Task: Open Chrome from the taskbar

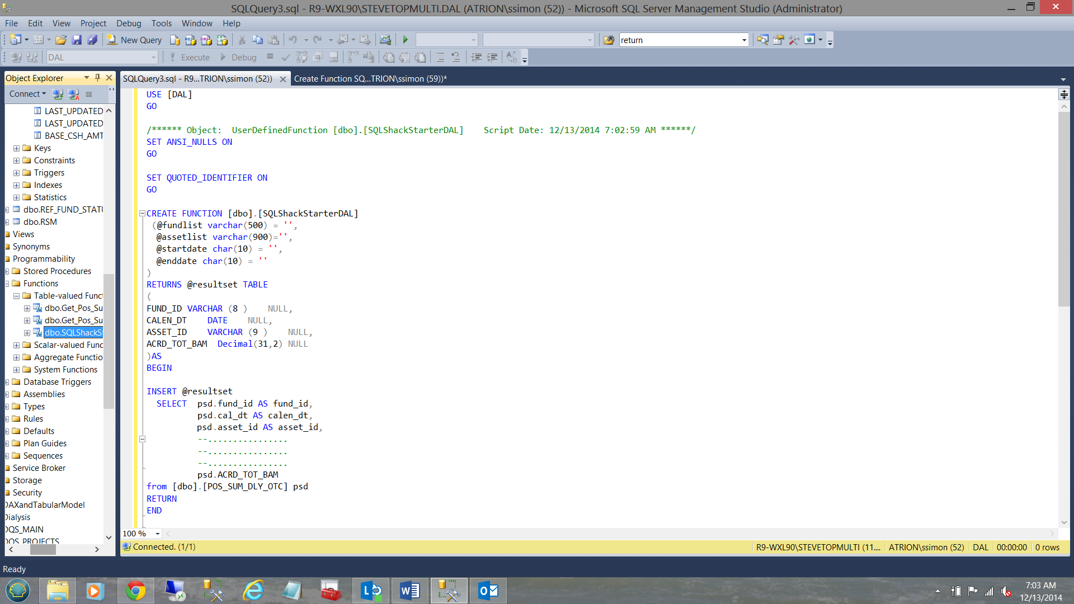Action: coord(135,591)
